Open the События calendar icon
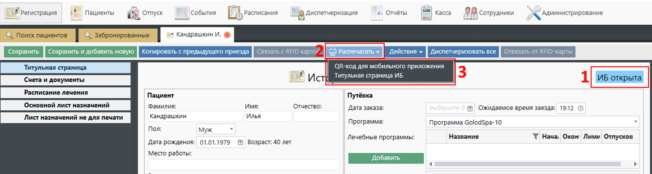 [182, 13]
